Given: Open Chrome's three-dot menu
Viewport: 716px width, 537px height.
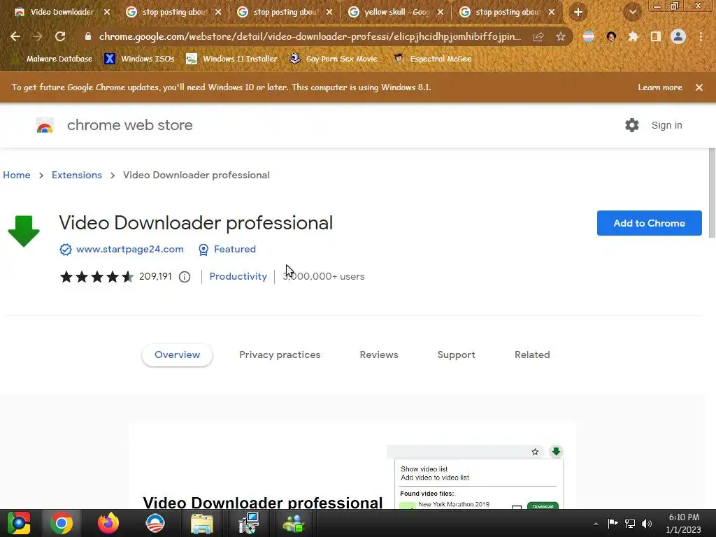Looking at the screenshot, I should pos(701,36).
